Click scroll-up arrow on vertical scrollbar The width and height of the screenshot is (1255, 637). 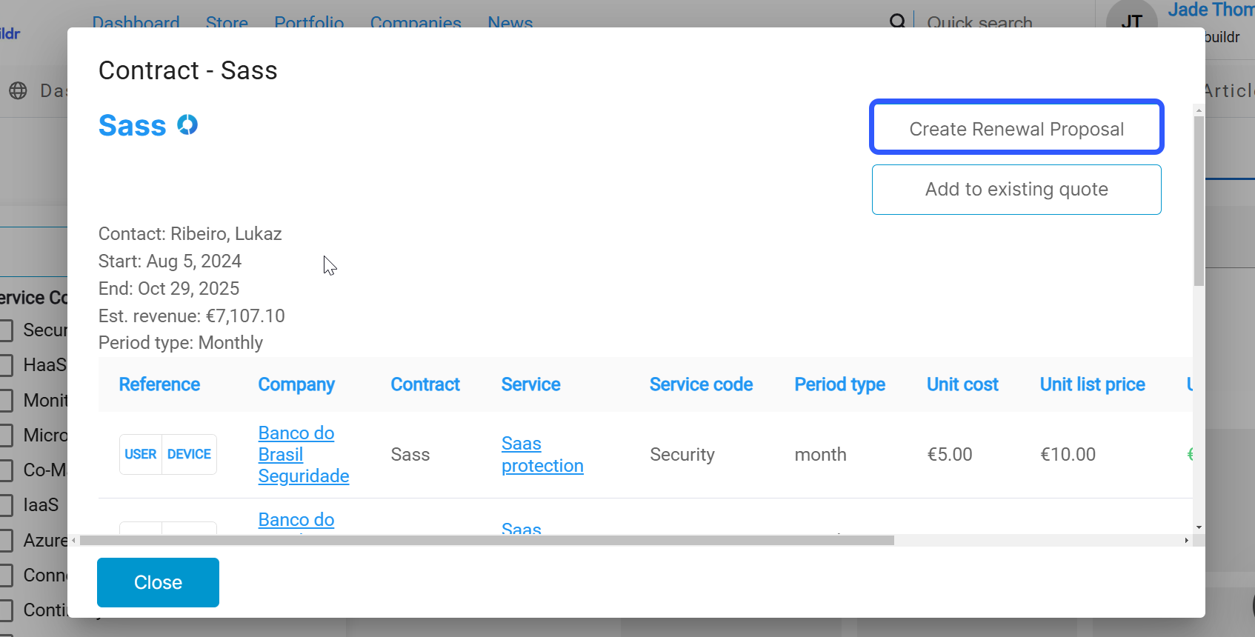(x=1199, y=110)
